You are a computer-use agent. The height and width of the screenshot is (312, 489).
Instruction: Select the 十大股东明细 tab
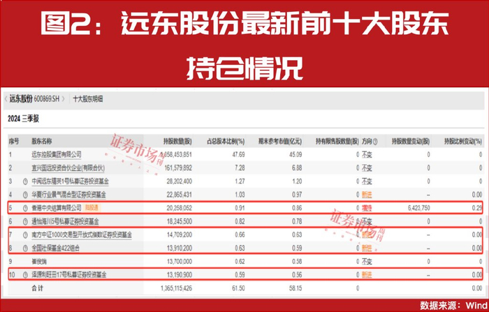tap(87, 99)
